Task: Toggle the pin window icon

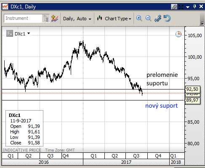Action: pos(194,6)
